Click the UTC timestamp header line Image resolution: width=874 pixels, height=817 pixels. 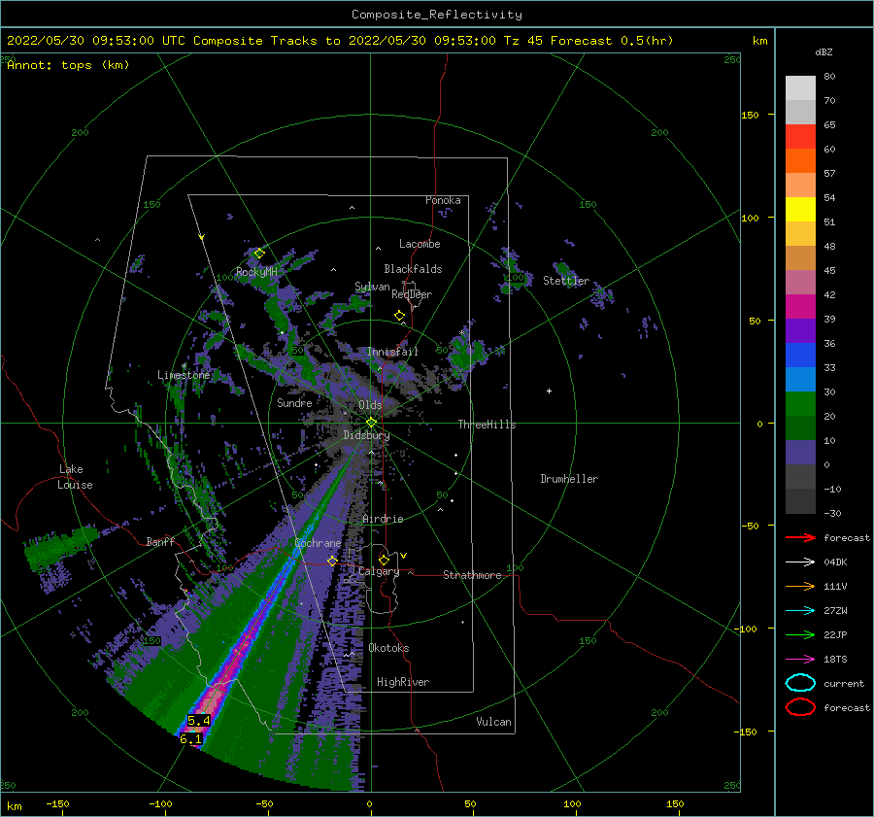click(x=340, y=41)
